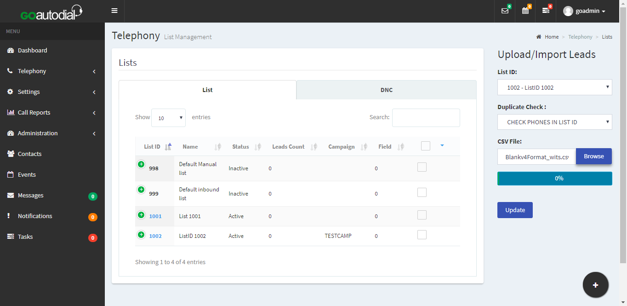Click the Dashboard icon in sidebar
Screen dimensions: 627x306
11,50
